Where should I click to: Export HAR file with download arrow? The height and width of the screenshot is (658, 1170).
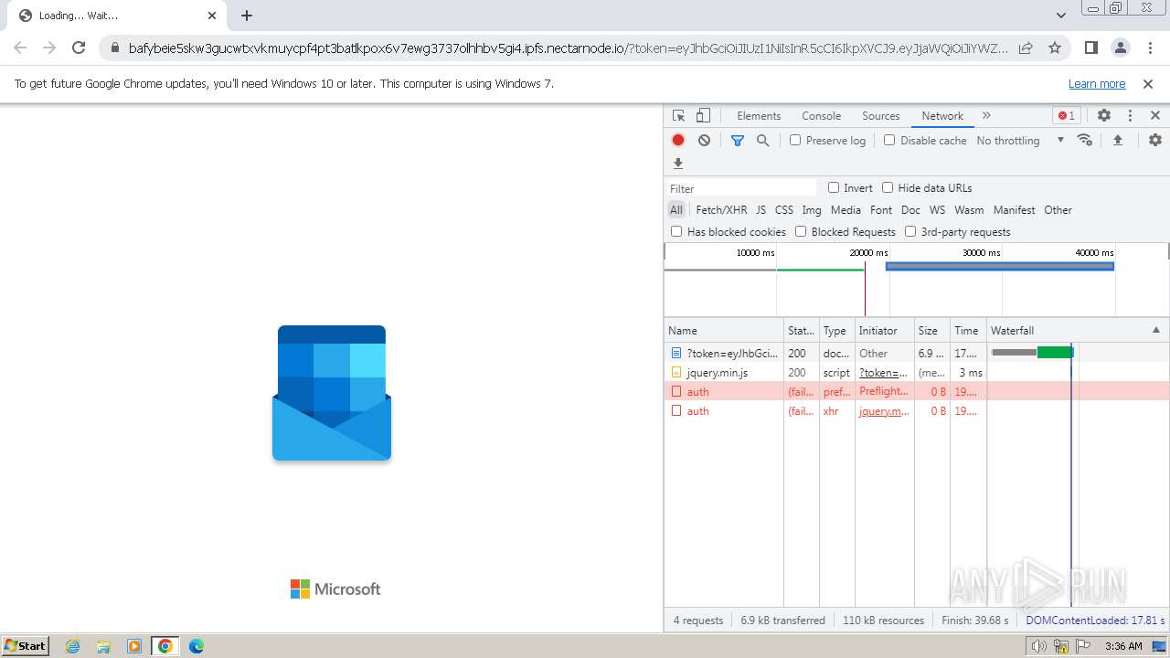[678, 164]
